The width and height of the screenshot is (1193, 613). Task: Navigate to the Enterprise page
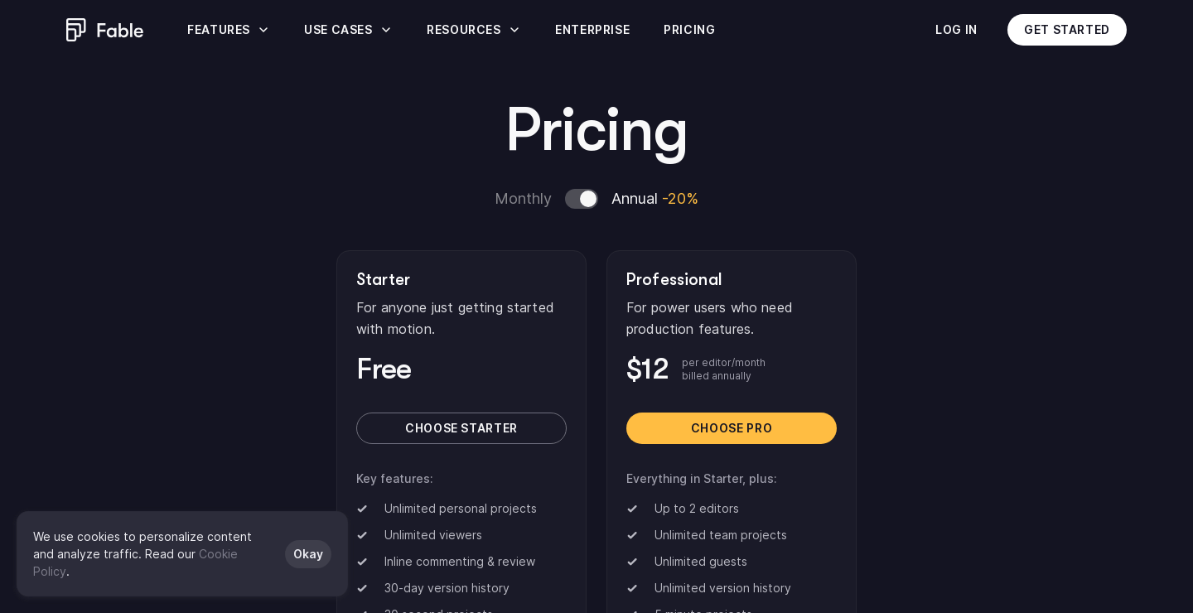pos(592,30)
